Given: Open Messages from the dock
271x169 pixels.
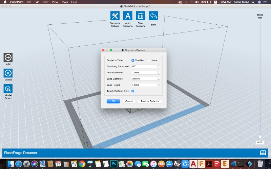Looking at the screenshot, I should tap(138, 164).
